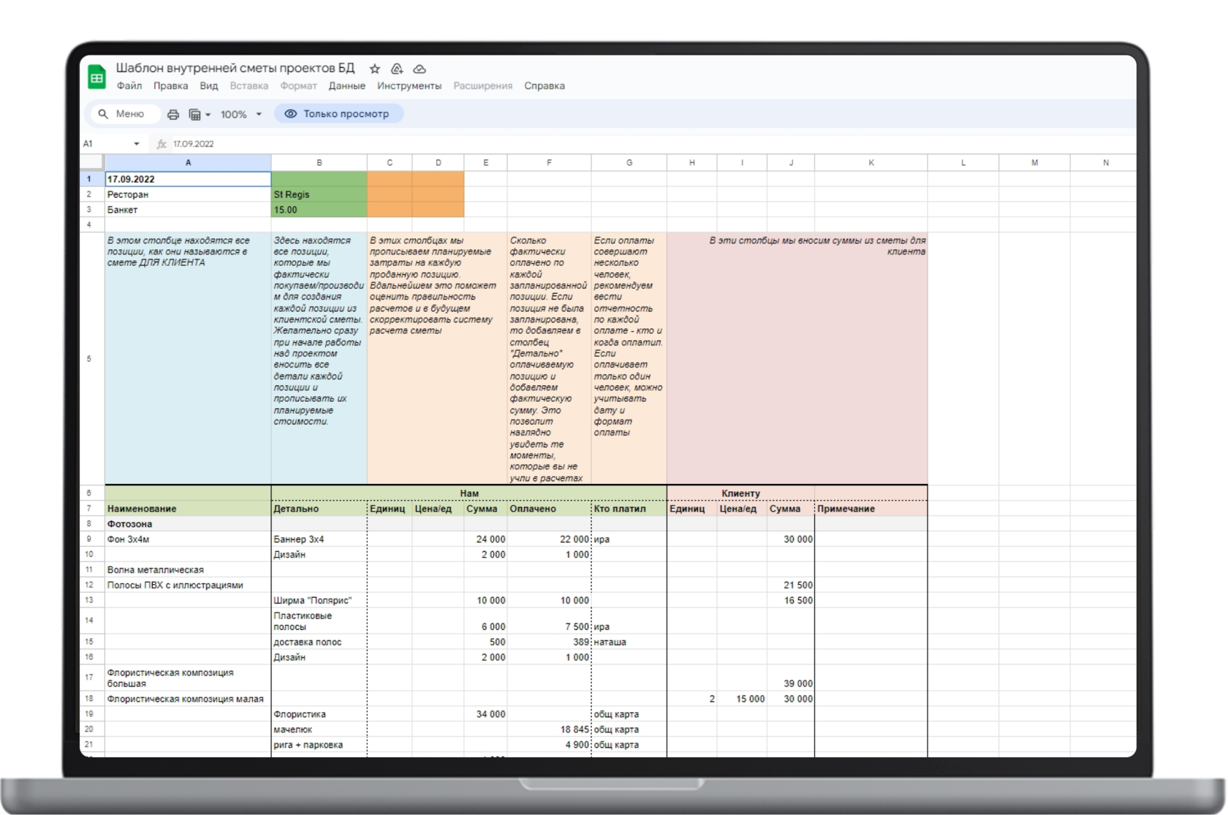
Task: Check the cloud save status icon
Action: pos(420,69)
